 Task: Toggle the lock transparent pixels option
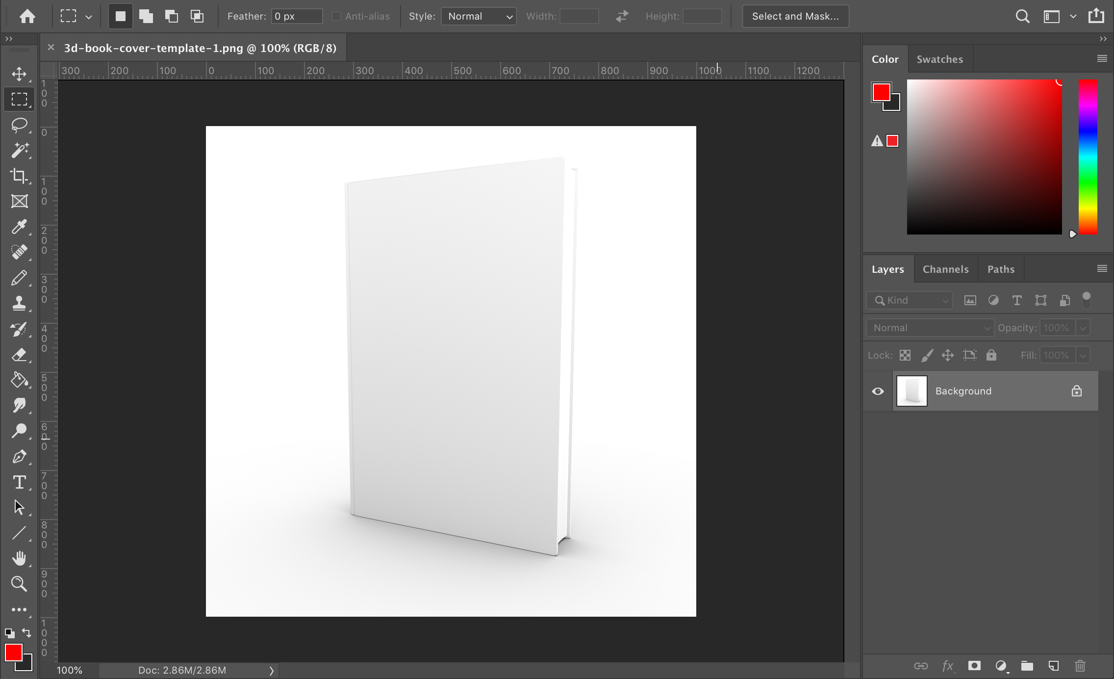pyautogui.click(x=905, y=355)
